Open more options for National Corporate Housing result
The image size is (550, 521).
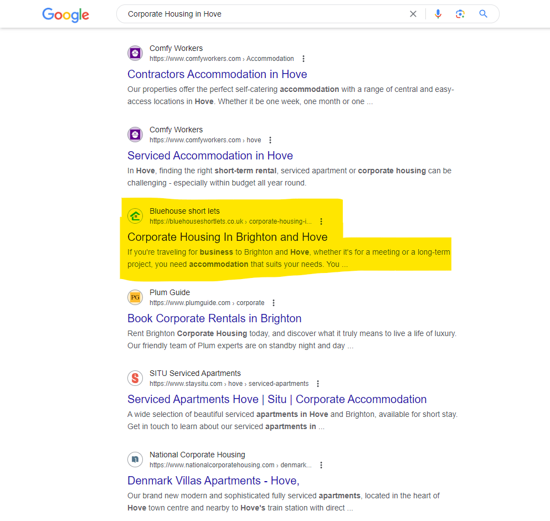(x=321, y=465)
